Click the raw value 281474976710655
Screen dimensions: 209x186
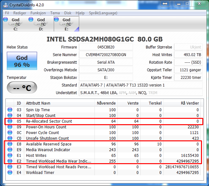click(x=182, y=167)
